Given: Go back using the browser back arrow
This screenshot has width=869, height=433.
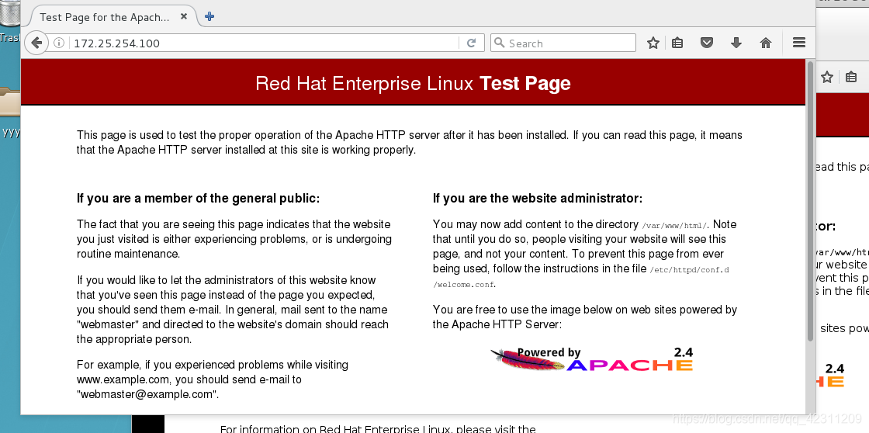Looking at the screenshot, I should pyautogui.click(x=36, y=43).
